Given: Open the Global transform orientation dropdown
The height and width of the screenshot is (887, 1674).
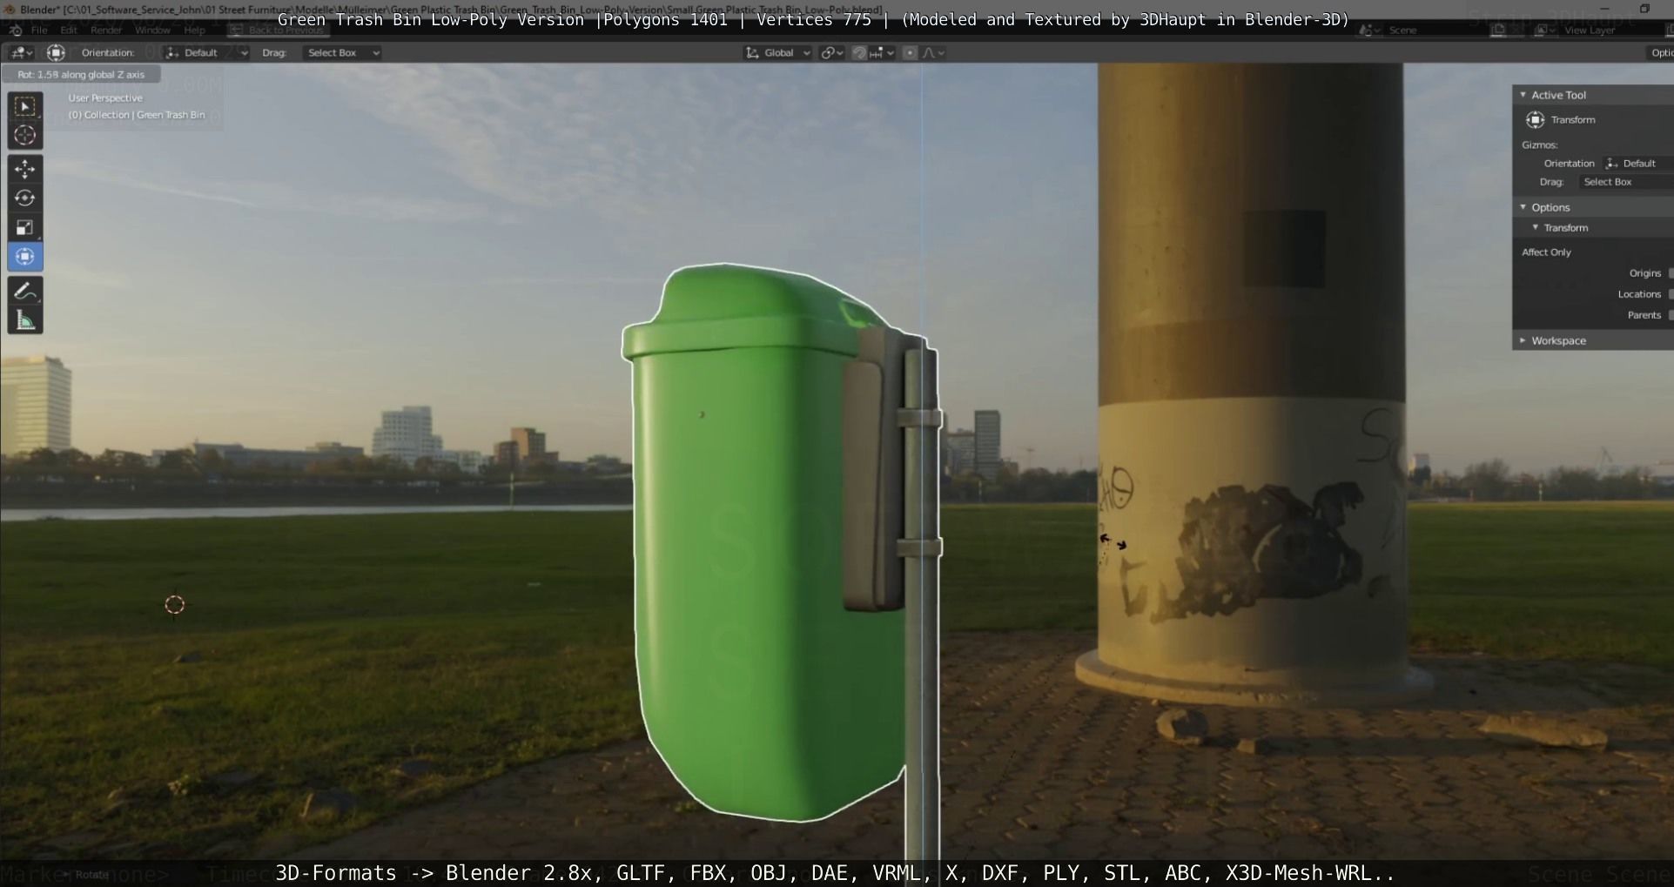Looking at the screenshot, I should (777, 53).
